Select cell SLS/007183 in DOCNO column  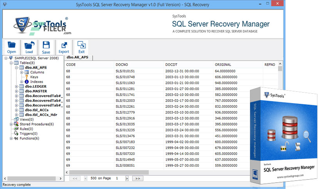125,142
